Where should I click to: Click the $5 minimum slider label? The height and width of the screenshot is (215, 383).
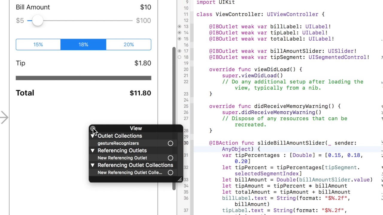click(x=20, y=21)
